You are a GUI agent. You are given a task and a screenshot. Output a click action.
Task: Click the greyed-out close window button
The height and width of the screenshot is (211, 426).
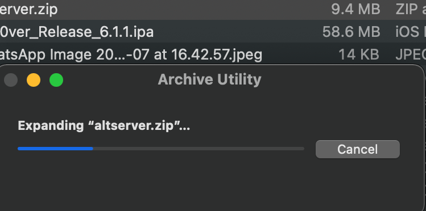click(11, 80)
